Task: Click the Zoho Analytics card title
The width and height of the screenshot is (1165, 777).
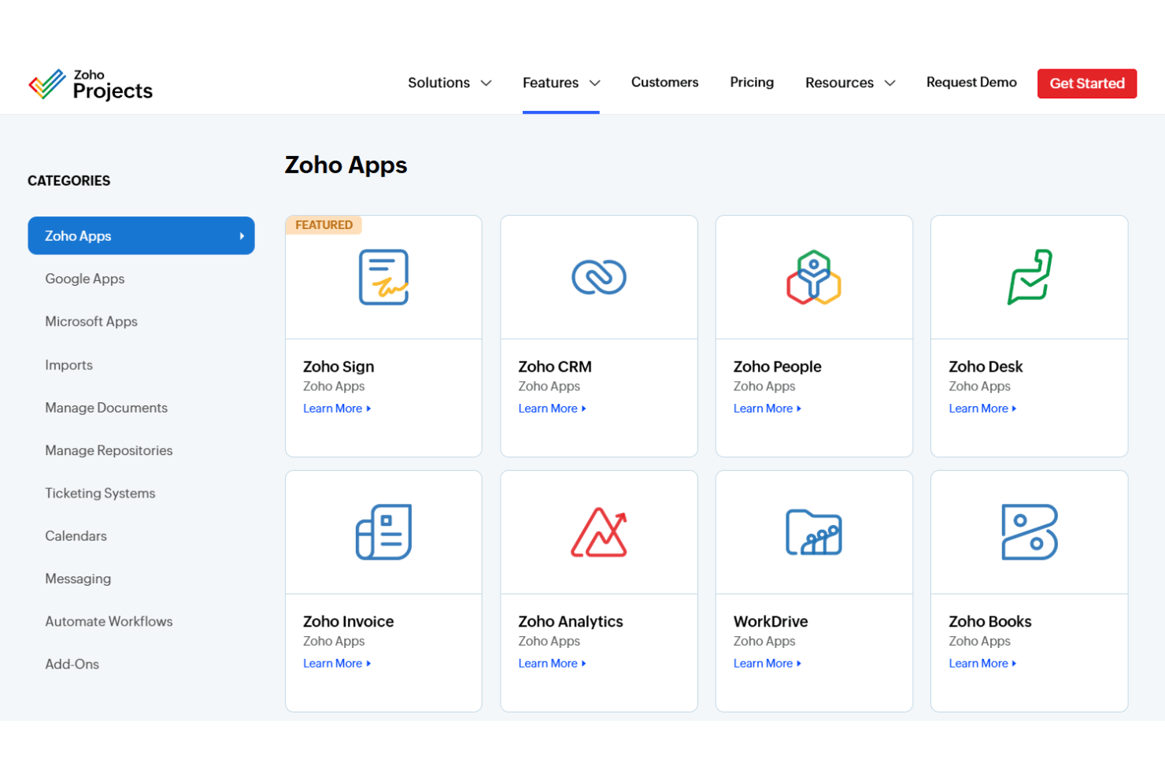Action: coord(571,622)
